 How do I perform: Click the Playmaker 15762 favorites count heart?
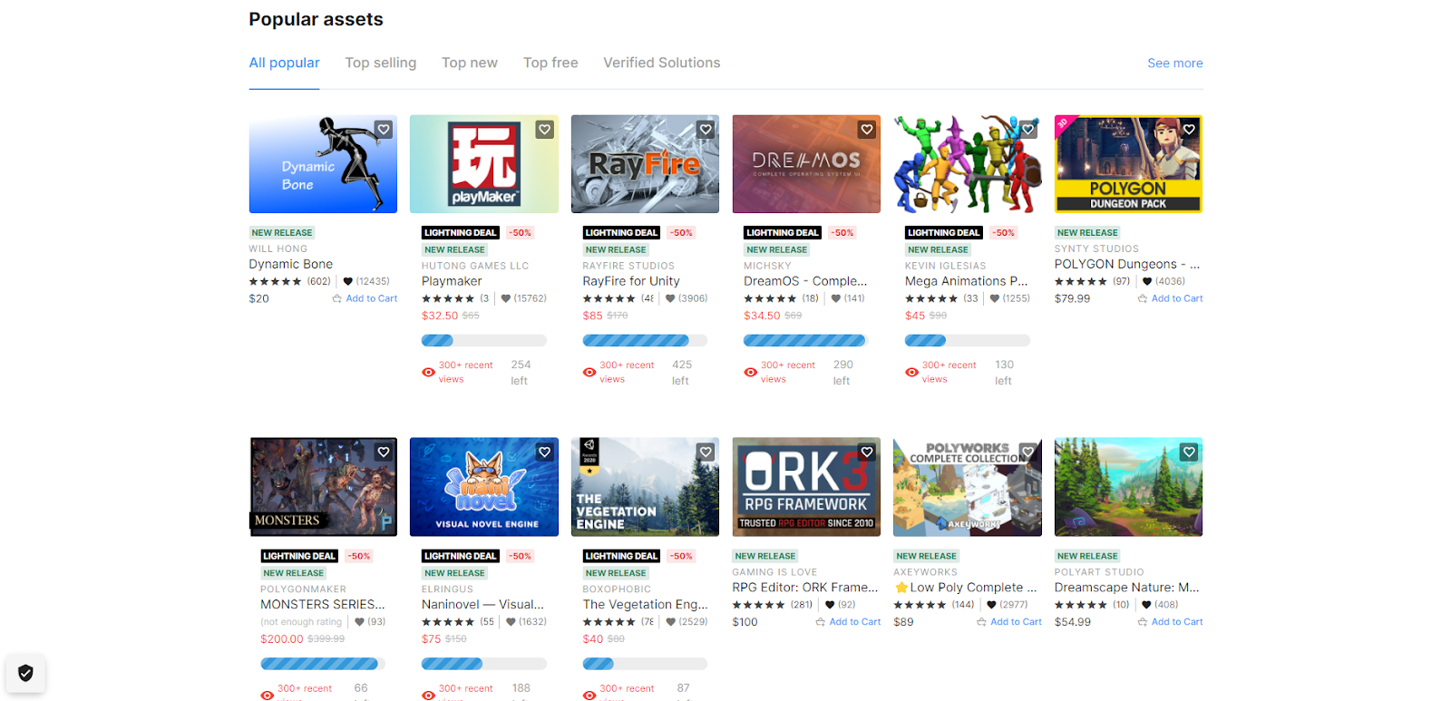[x=506, y=298]
